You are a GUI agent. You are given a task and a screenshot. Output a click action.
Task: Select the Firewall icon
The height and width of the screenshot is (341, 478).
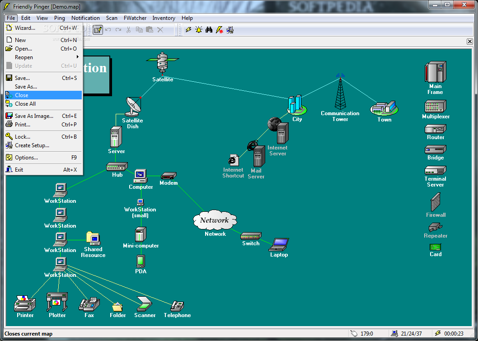pos(436,202)
